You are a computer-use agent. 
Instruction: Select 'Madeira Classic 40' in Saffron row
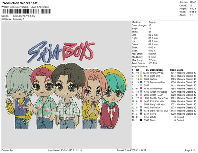[x=186, y=79]
